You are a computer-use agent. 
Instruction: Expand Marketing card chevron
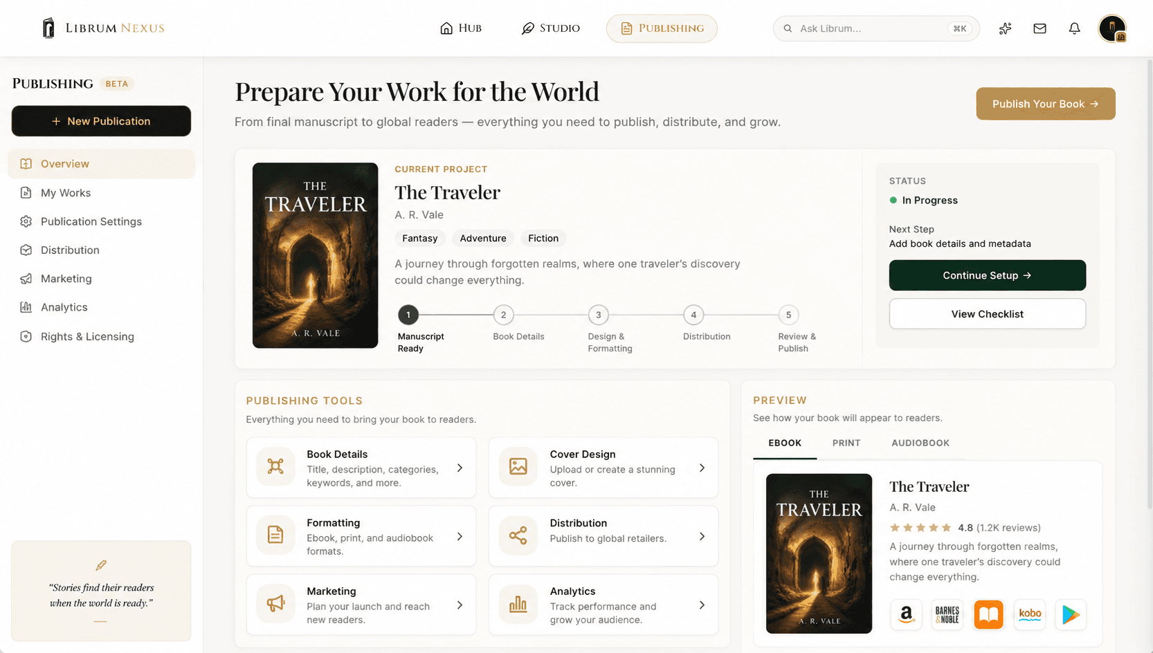coord(460,605)
